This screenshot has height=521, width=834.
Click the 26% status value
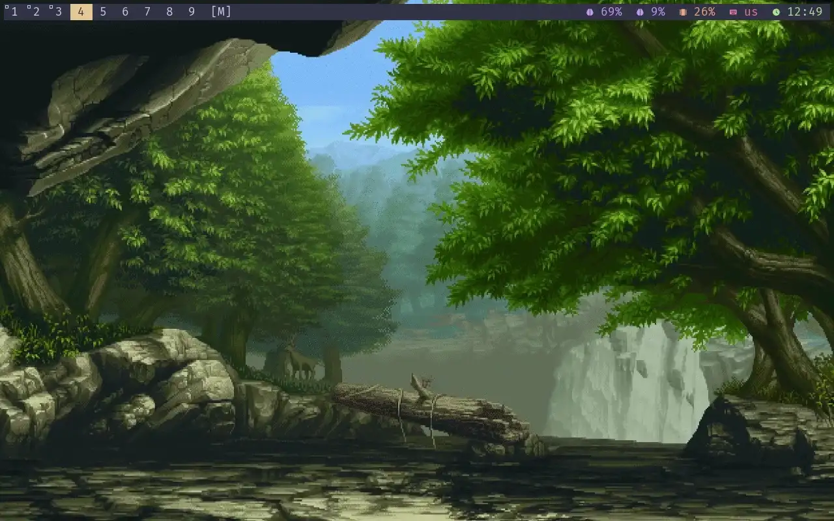(704, 12)
